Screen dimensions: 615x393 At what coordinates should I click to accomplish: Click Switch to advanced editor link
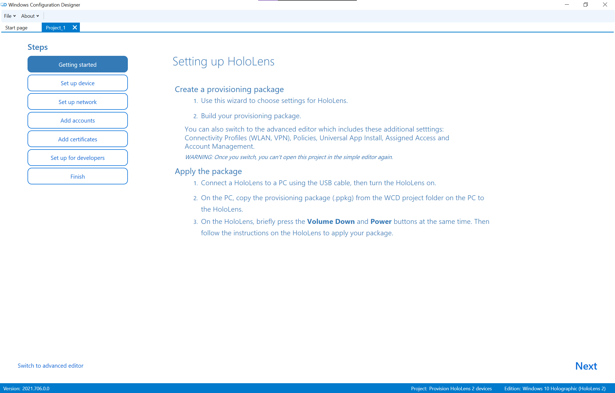51,365
